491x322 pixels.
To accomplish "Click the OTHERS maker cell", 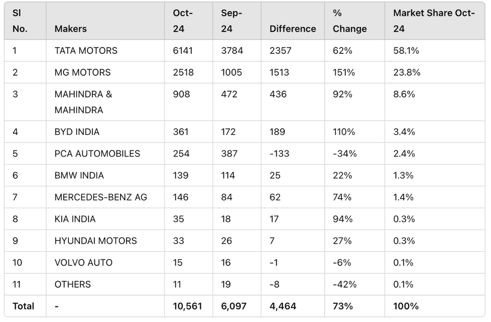I will pos(73,285).
